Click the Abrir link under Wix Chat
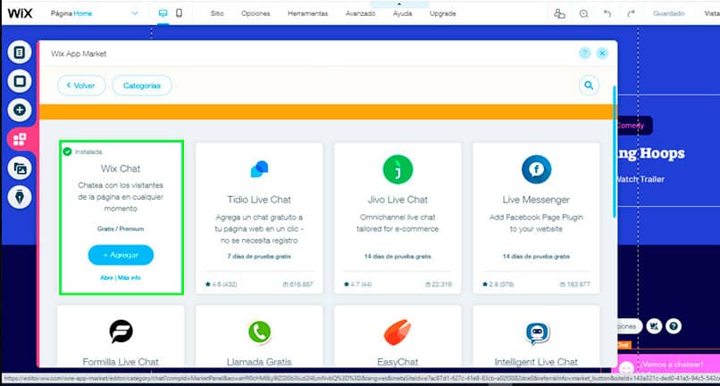Viewport: 720px width, 386px height. (106, 278)
